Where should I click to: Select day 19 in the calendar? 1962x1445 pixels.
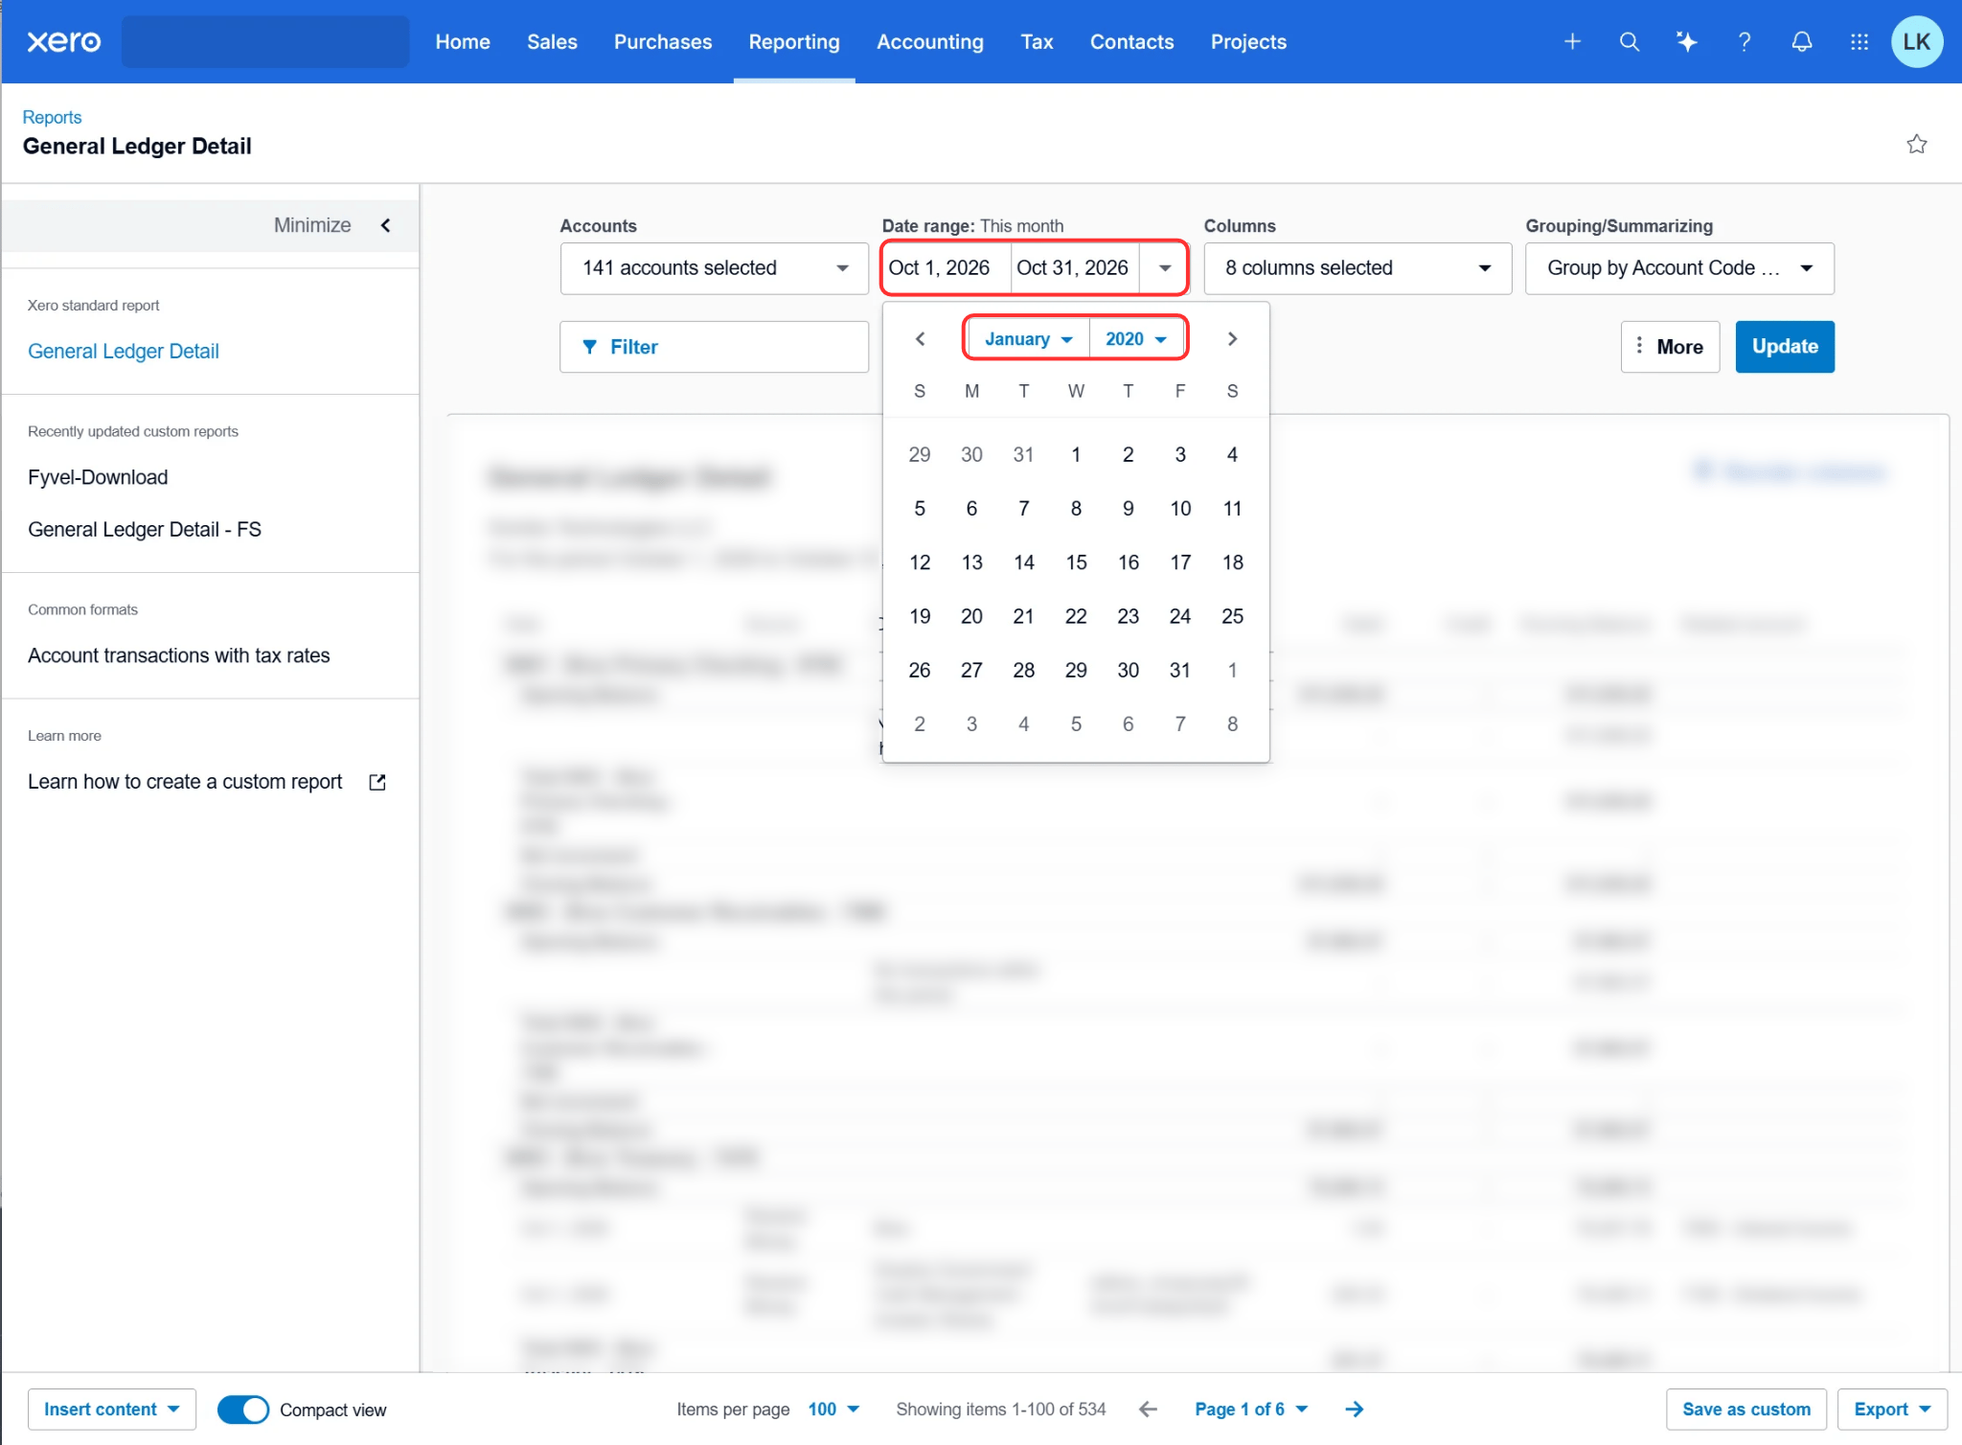(x=920, y=616)
